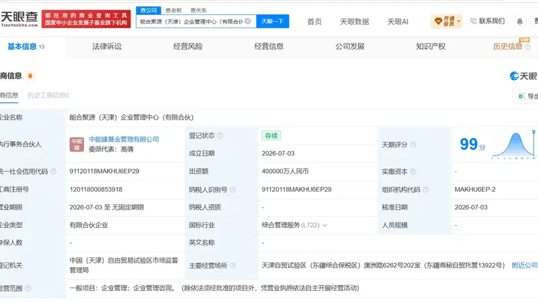Click the 中能建 company logo badge
The image size is (538, 302).
(77, 144)
